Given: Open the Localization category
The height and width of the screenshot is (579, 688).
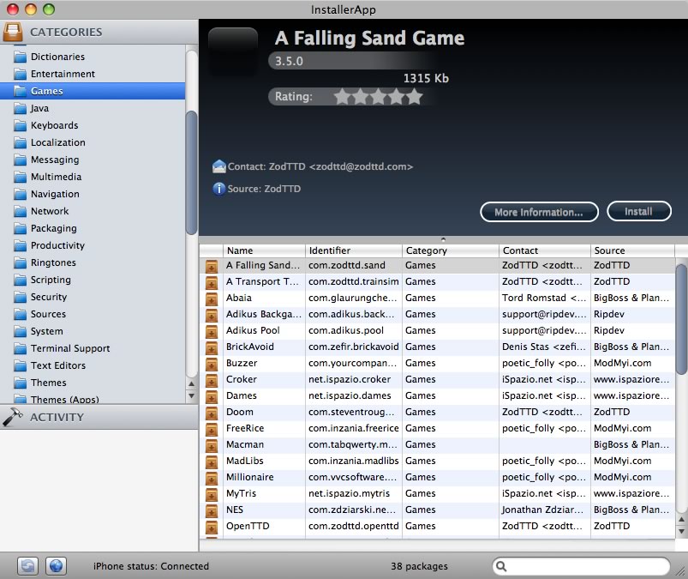Looking at the screenshot, I should pos(93,142).
